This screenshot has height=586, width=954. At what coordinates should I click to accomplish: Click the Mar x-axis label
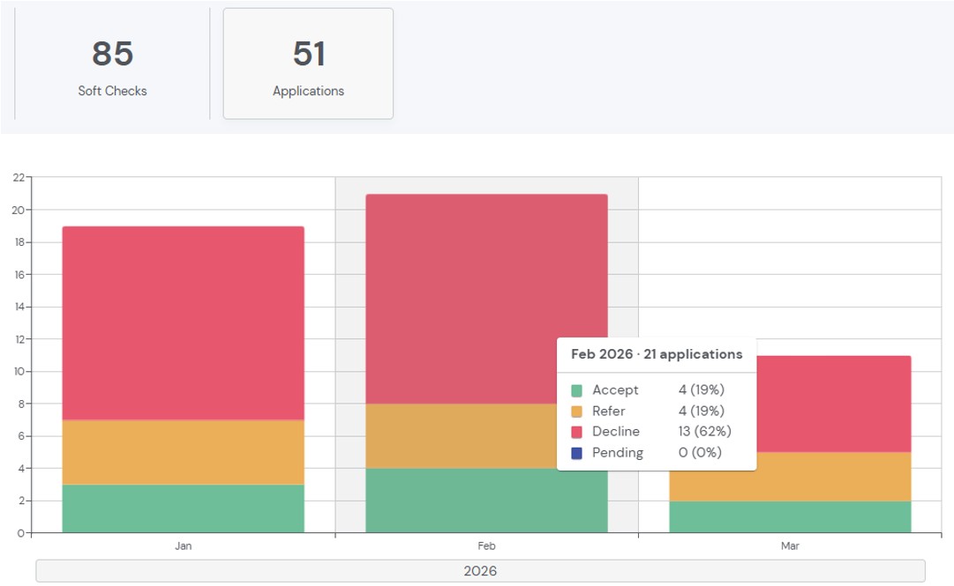click(x=790, y=546)
